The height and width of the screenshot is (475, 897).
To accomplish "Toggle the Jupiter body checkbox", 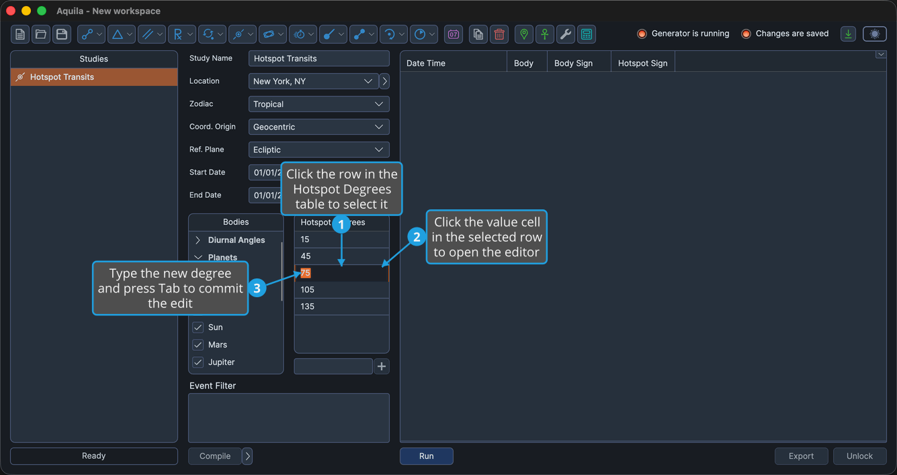I will coord(198,362).
